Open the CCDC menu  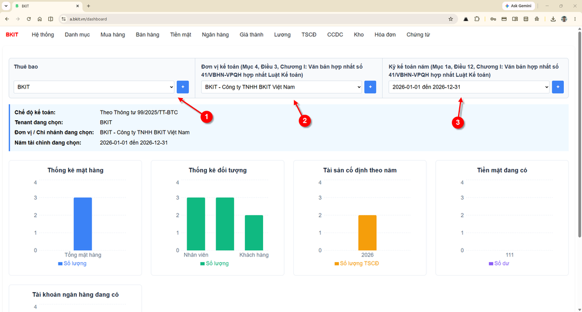point(335,35)
